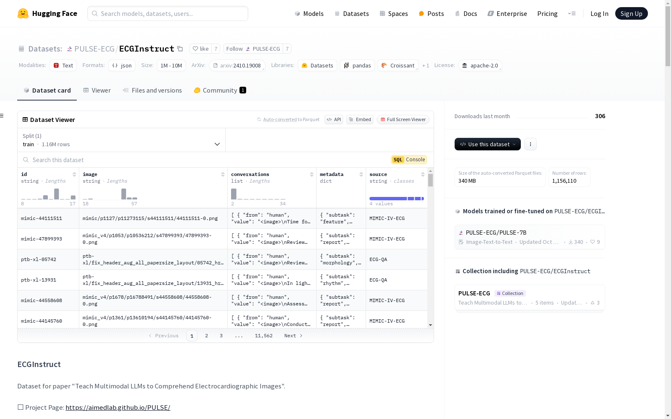Open the Models menu item
This screenshot has width=671, height=419.
point(309,13)
